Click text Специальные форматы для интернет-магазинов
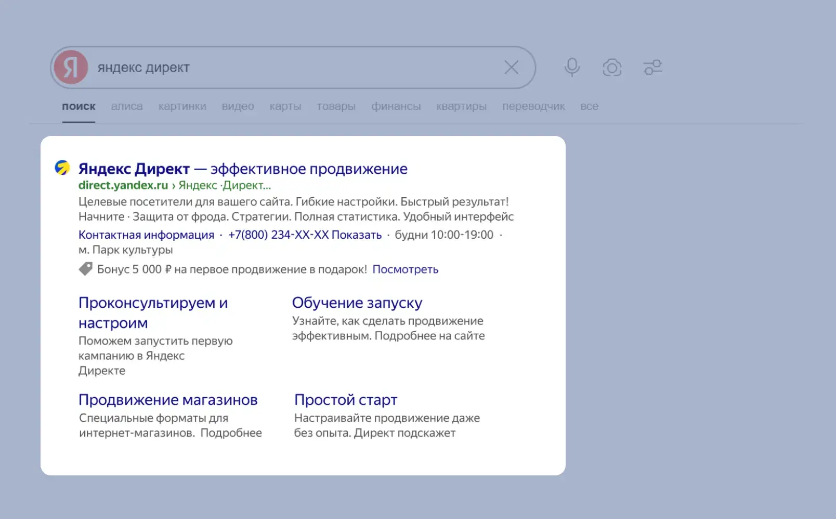836x519 pixels. [x=171, y=425]
